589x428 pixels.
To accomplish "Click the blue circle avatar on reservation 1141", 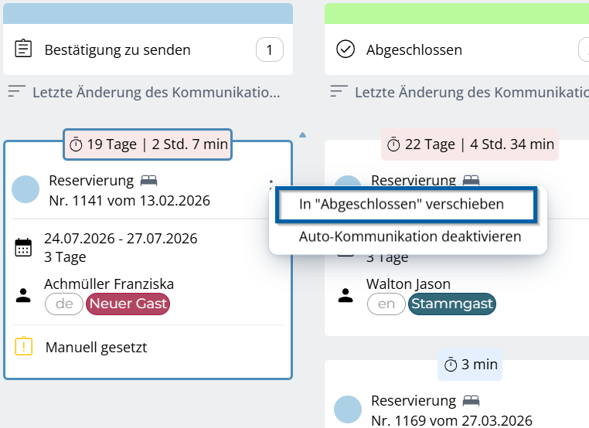I will (x=26, y=189).
